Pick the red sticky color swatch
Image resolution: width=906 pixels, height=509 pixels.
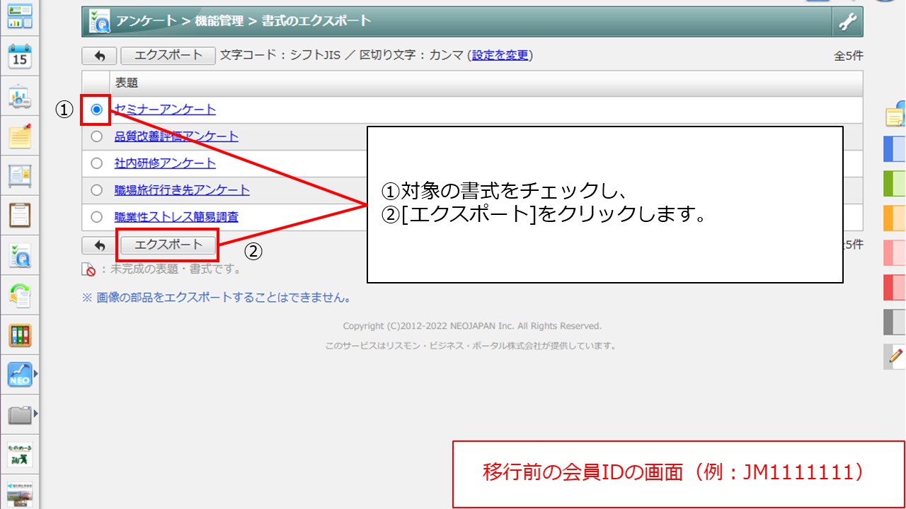(895, 288)
